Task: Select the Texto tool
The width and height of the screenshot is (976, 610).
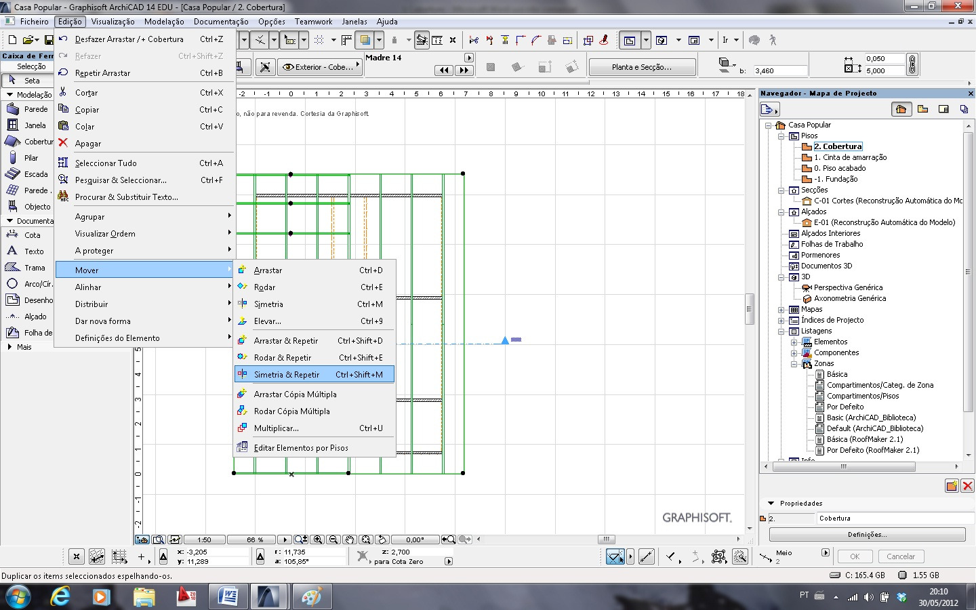Action: click(x=28, y=251)
